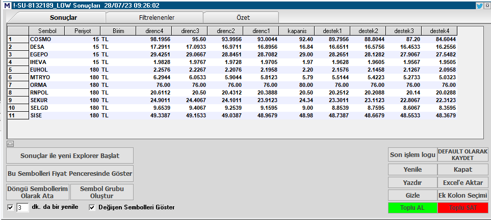Click the destek4 column header
Image resolution: width=491 pixels, height=220 pixels.
(440, 31)
